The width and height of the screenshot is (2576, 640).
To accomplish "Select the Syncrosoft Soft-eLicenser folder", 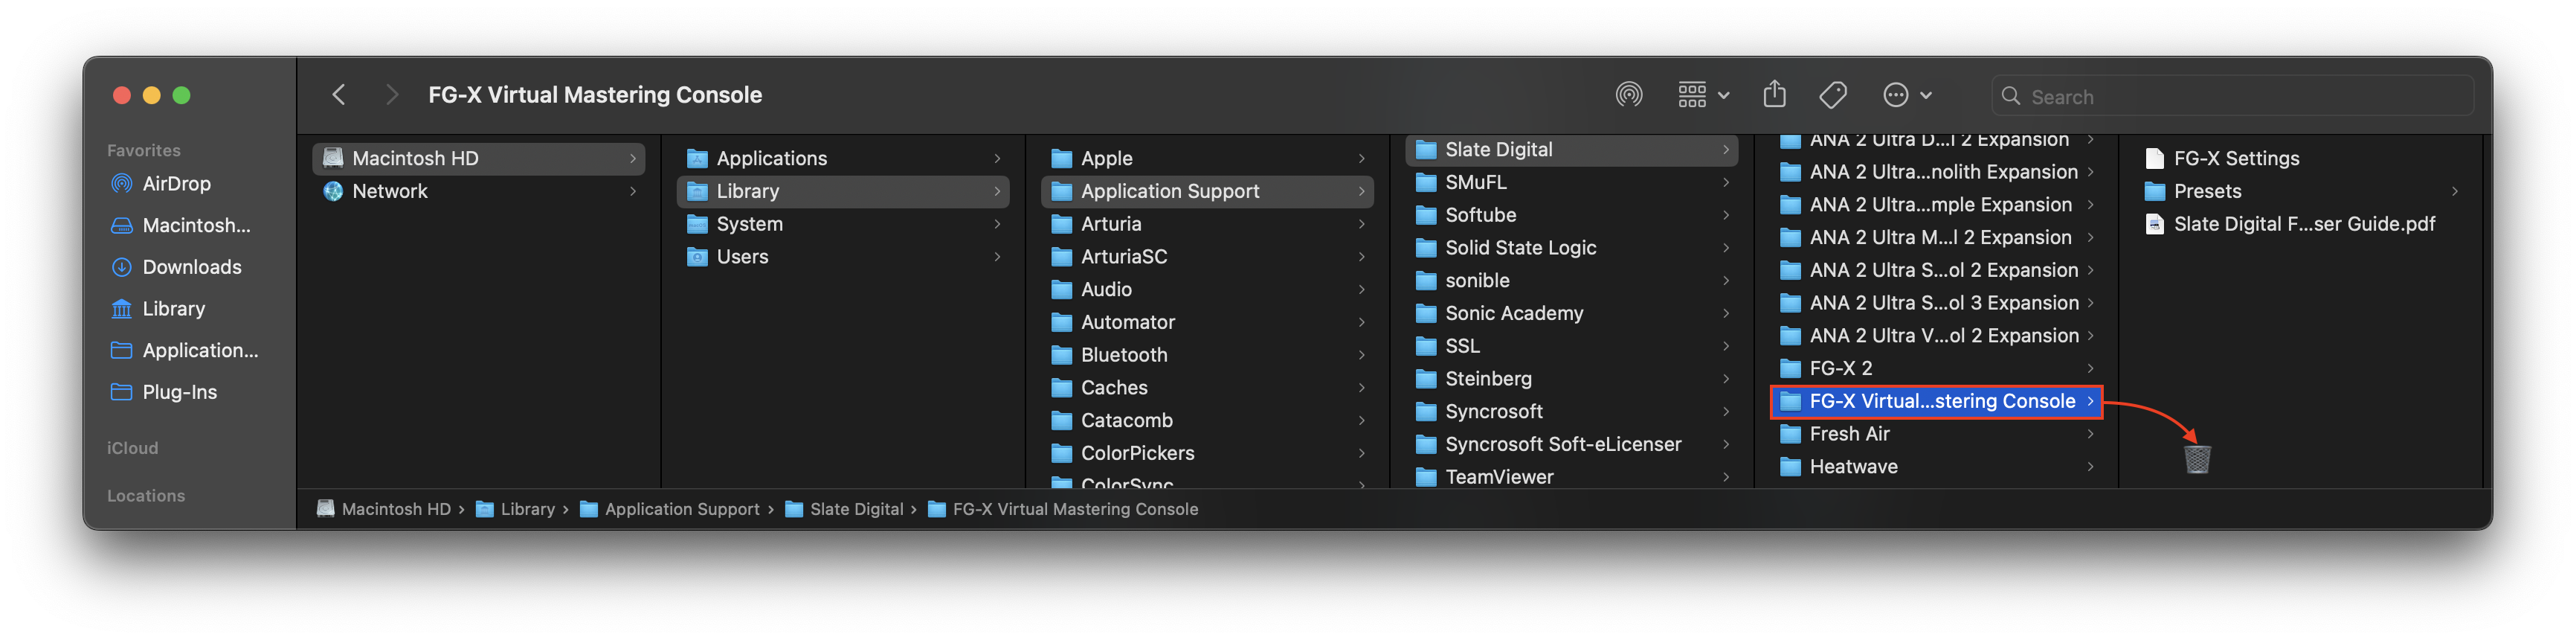I will (1571, 445).
